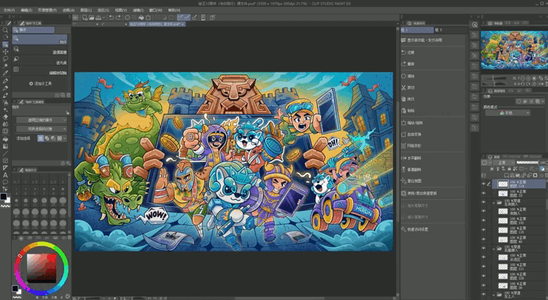Select the Zoom magnifier tool in tool palette

point(5,30)
